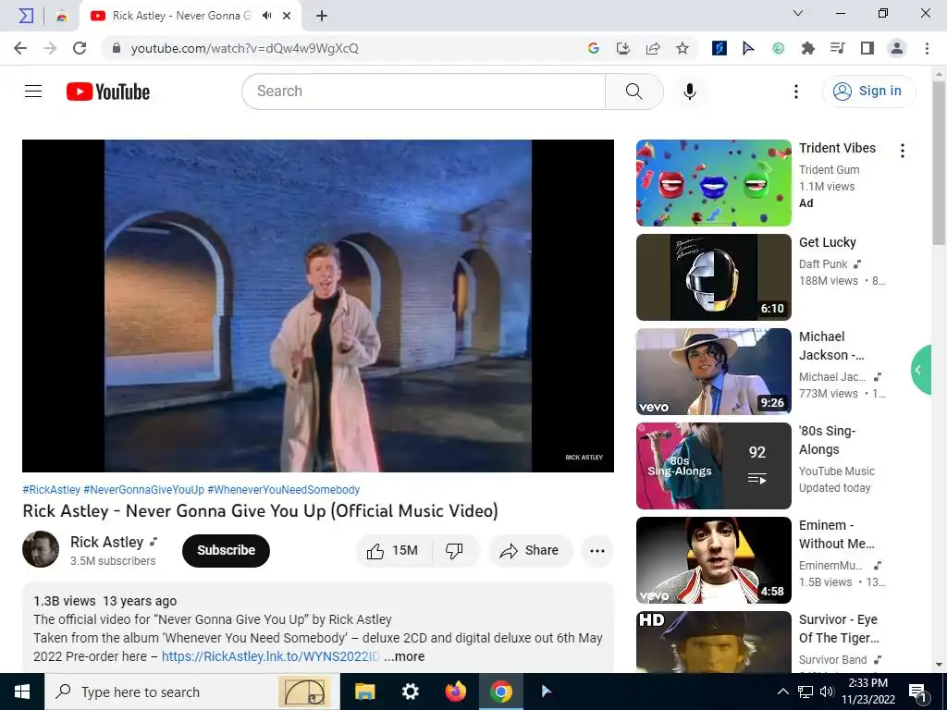The image size is (947, 710).
Task: Click the video player area
Action: (318, 305)
